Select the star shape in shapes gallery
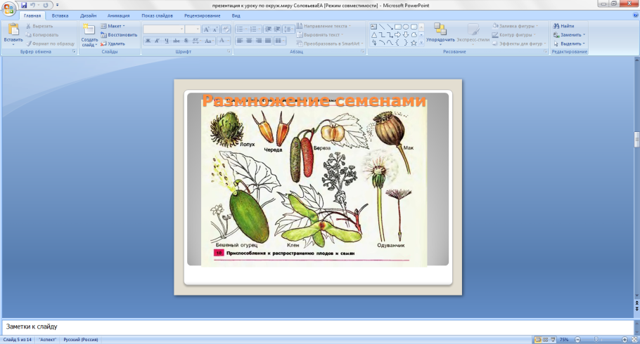The image size is (640, 344). click(x=414, y=43)
